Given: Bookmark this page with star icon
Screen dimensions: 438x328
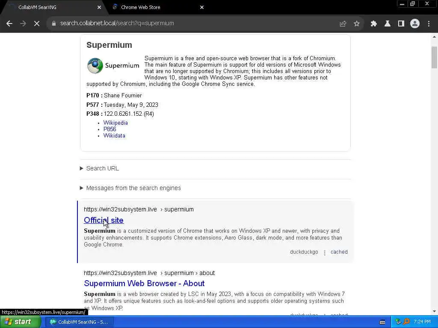Looking at the screenshot, I should (x=356, y=24).
